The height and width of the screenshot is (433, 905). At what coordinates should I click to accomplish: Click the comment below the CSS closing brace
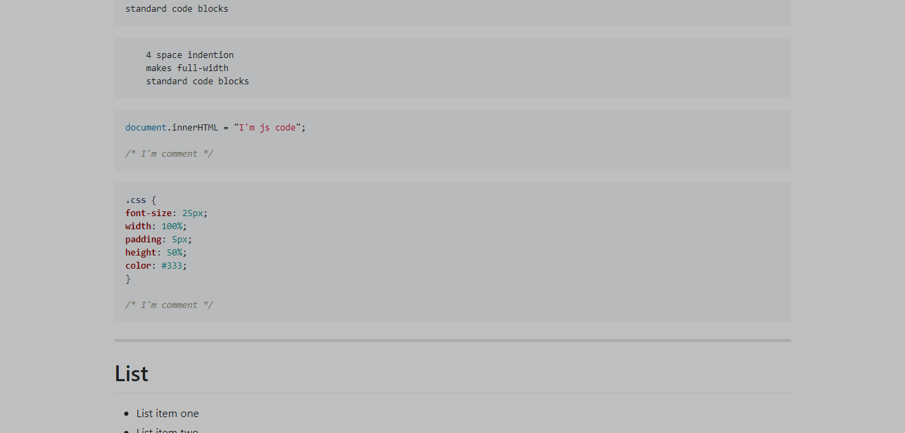(x=169, y=305)
